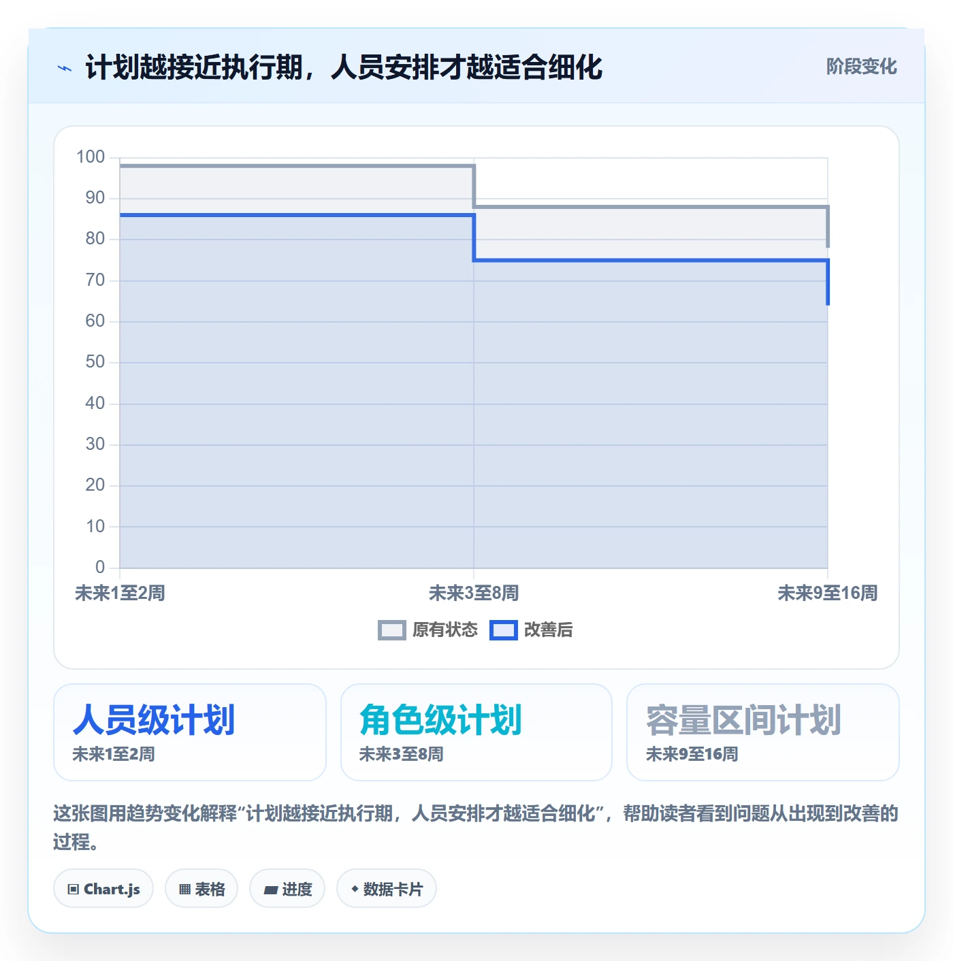Click the Chart.js tag chip
The width and height of the screenshot is (953, 961).
point(103,889)
